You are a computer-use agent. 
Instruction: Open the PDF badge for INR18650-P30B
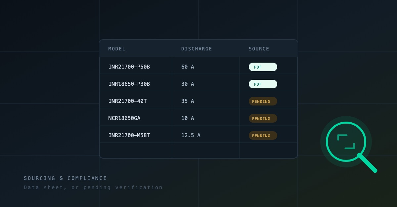point(263,84)
